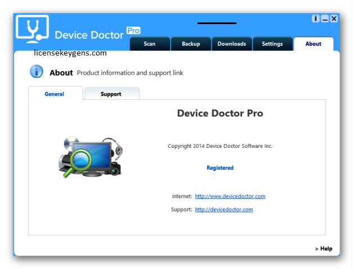Open the Settings tab
Image resolution: width=353 pixels, height=269 pixels.
point(273,44)
